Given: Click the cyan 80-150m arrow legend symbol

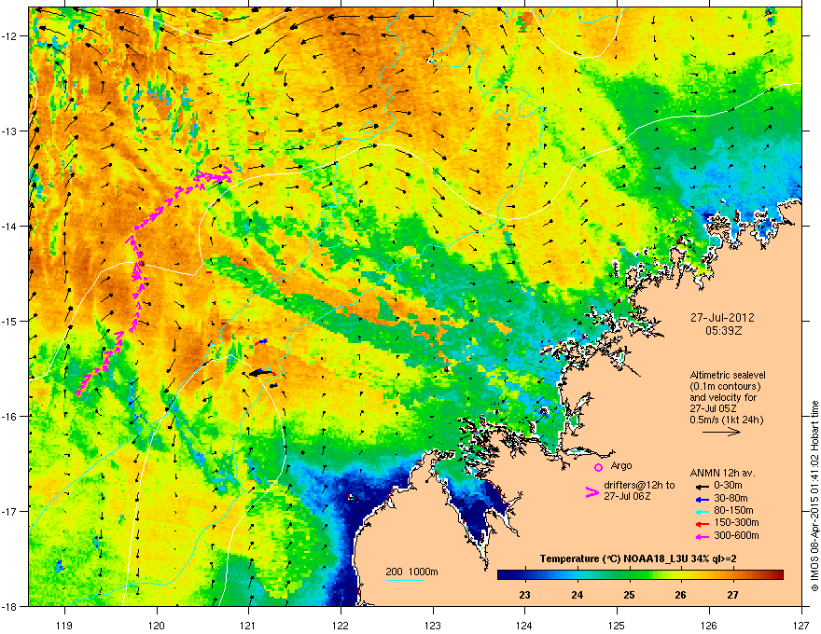Looking at the screenshot, I should coord(701,511).
